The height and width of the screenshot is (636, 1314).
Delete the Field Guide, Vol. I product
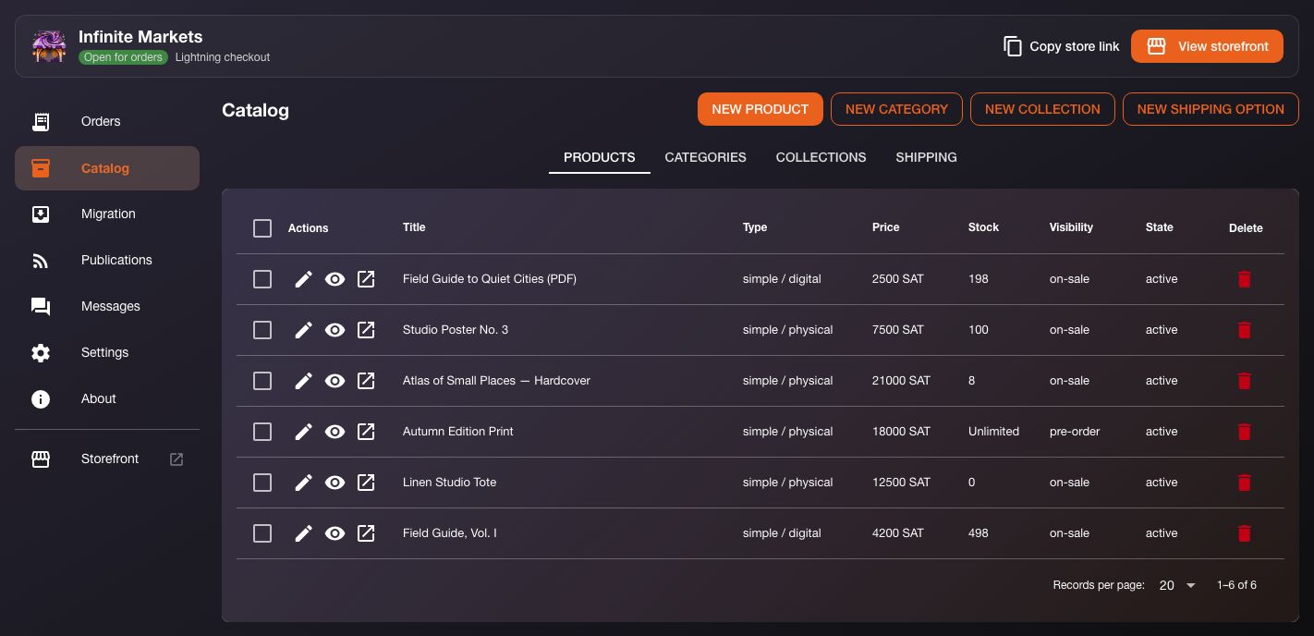point(1245,533)
